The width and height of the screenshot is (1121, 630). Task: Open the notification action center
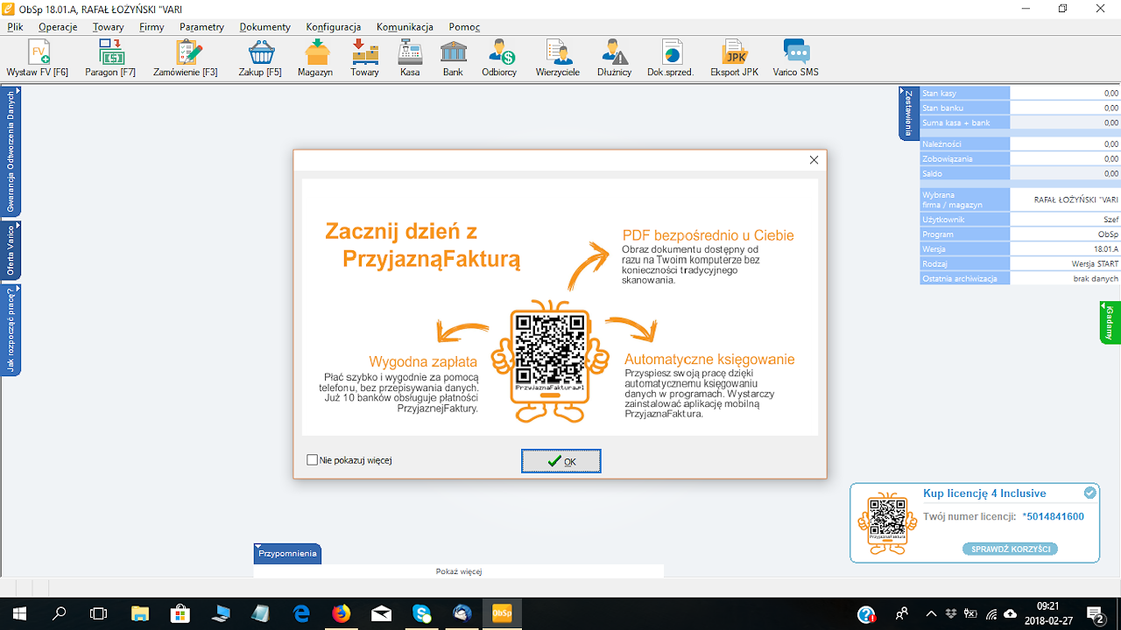point(1095,613)
